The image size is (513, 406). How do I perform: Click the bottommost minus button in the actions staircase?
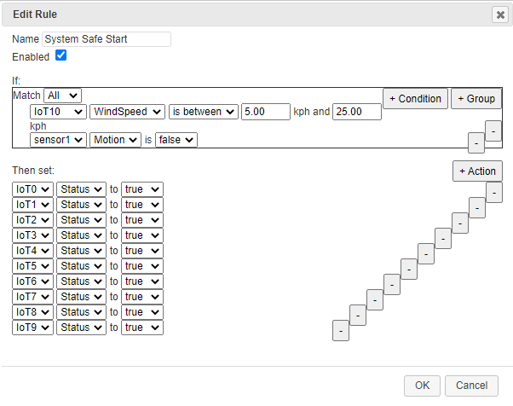340,330
